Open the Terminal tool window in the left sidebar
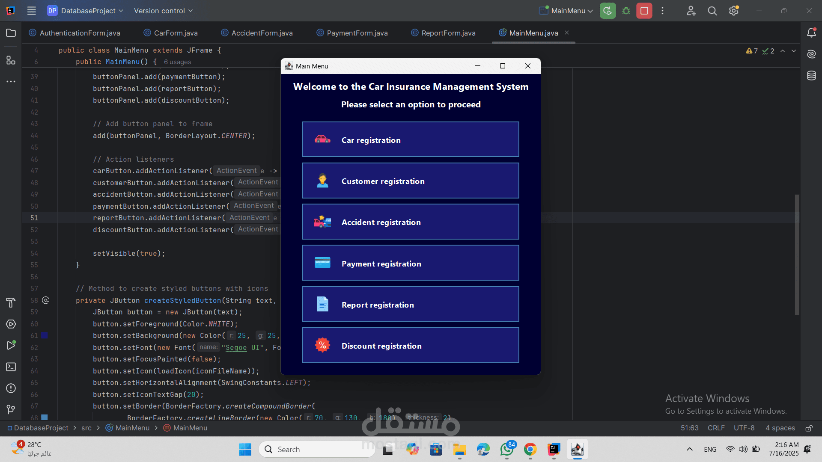This screenshot has height=462, width=822. [x=11, y=367]
